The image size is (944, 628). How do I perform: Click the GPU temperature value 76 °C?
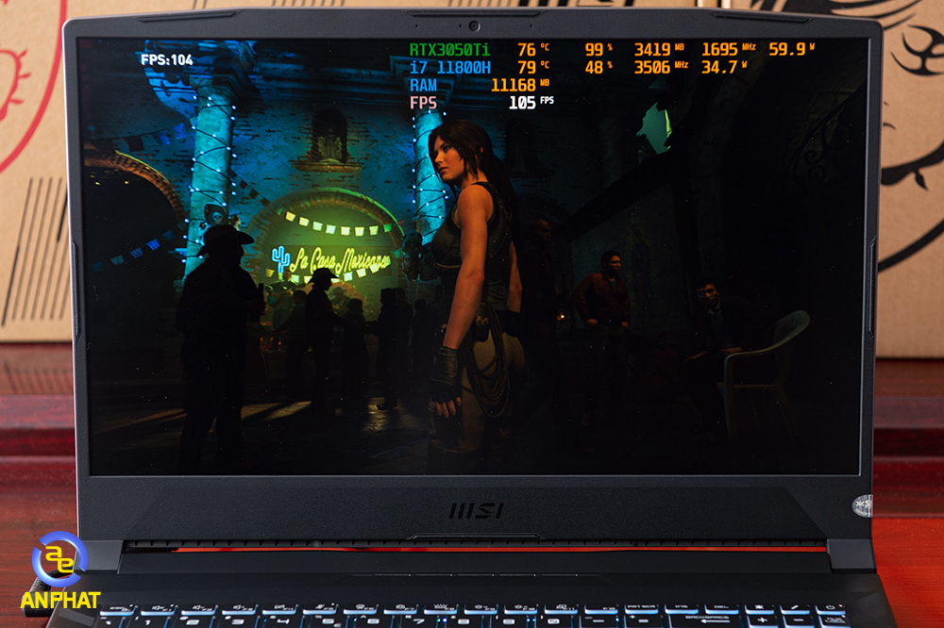tap(533, 49)
